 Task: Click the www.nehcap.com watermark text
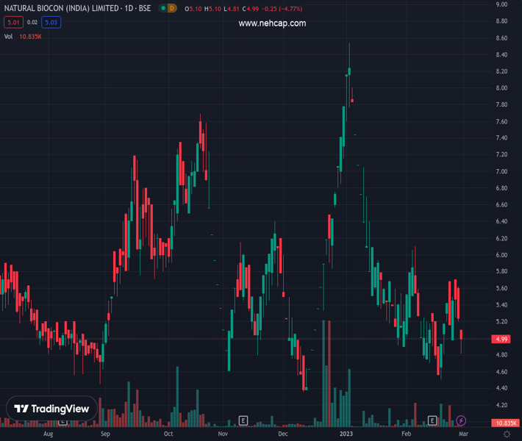point(272,23)
